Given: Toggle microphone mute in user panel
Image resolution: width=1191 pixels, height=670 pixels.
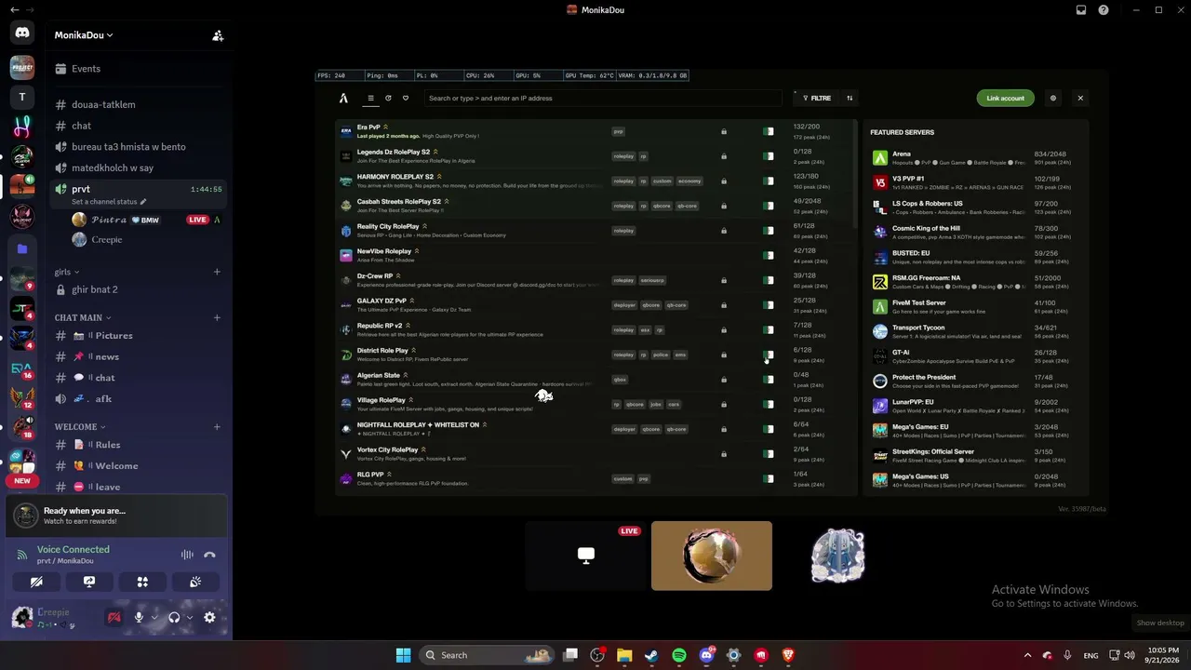Looking at the screenshot, I should [139, 617].
